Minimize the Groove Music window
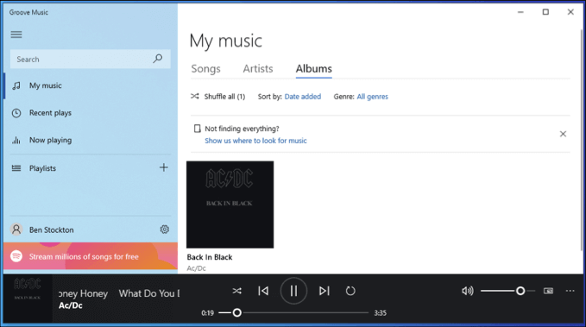 (520, 12)
